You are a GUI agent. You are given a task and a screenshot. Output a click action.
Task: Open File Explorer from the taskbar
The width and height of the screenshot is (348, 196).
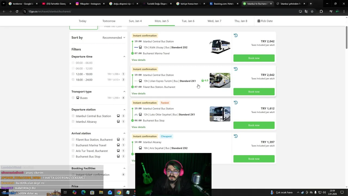point(101,192)
